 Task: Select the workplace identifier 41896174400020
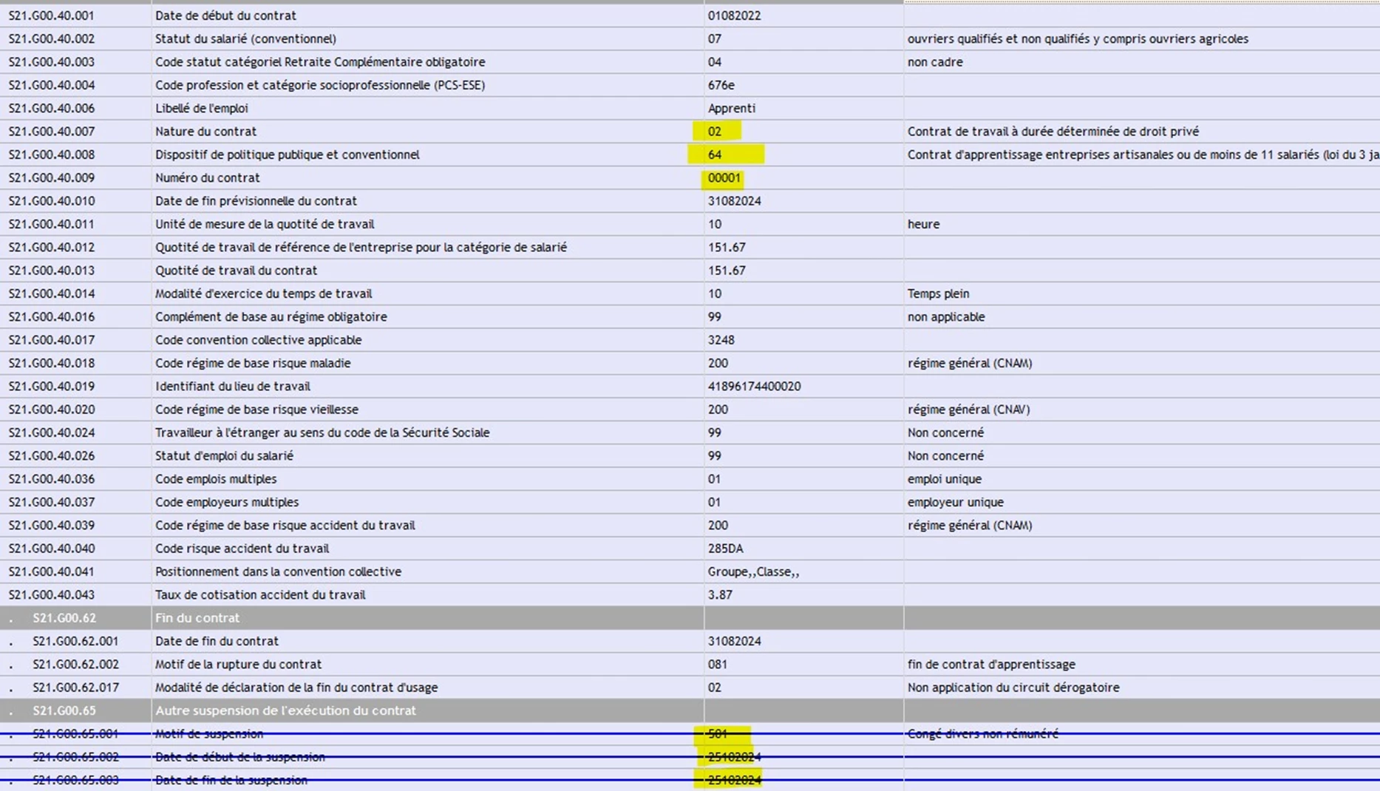coord(754,386)
